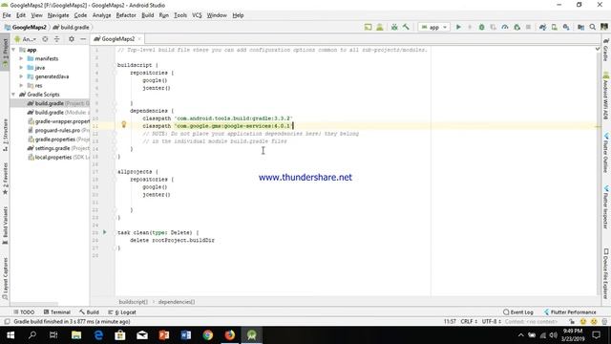
Task: Click the yellow lightbulb intention icon
Action: pyautogui.click(x=123, y=124)
